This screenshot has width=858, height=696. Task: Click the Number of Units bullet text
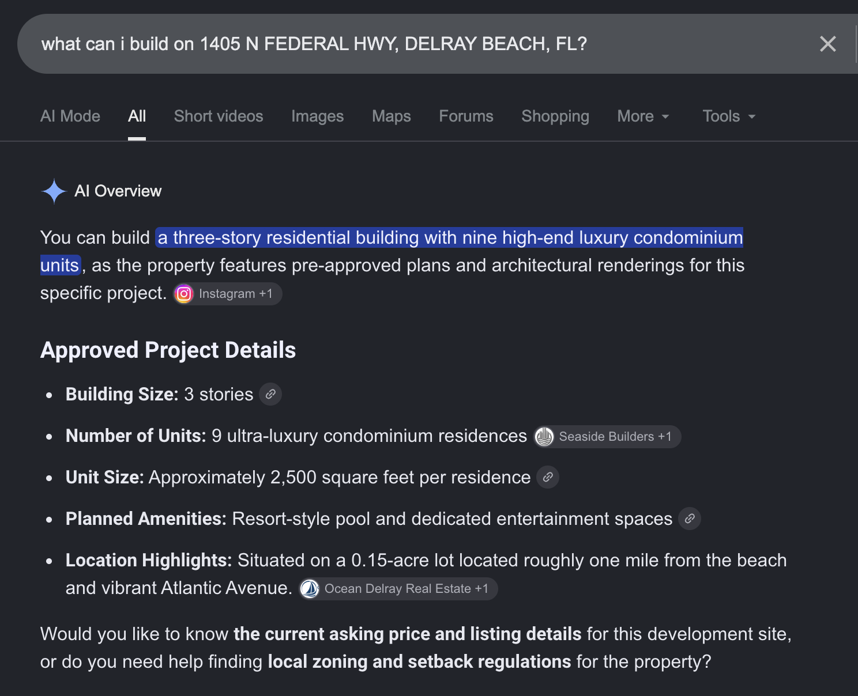pyautogui.click(x=296, y=436)
